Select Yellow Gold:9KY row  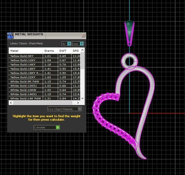coord(45,56)
